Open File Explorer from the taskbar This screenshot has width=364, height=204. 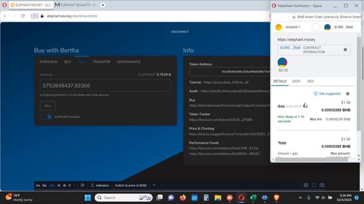(218, 198)
